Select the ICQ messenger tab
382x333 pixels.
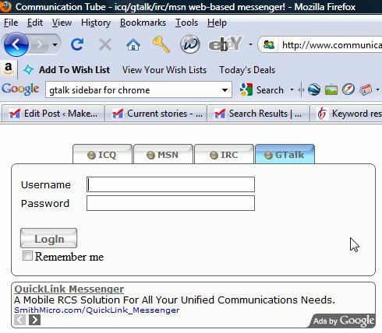click(x=102, y=155)
